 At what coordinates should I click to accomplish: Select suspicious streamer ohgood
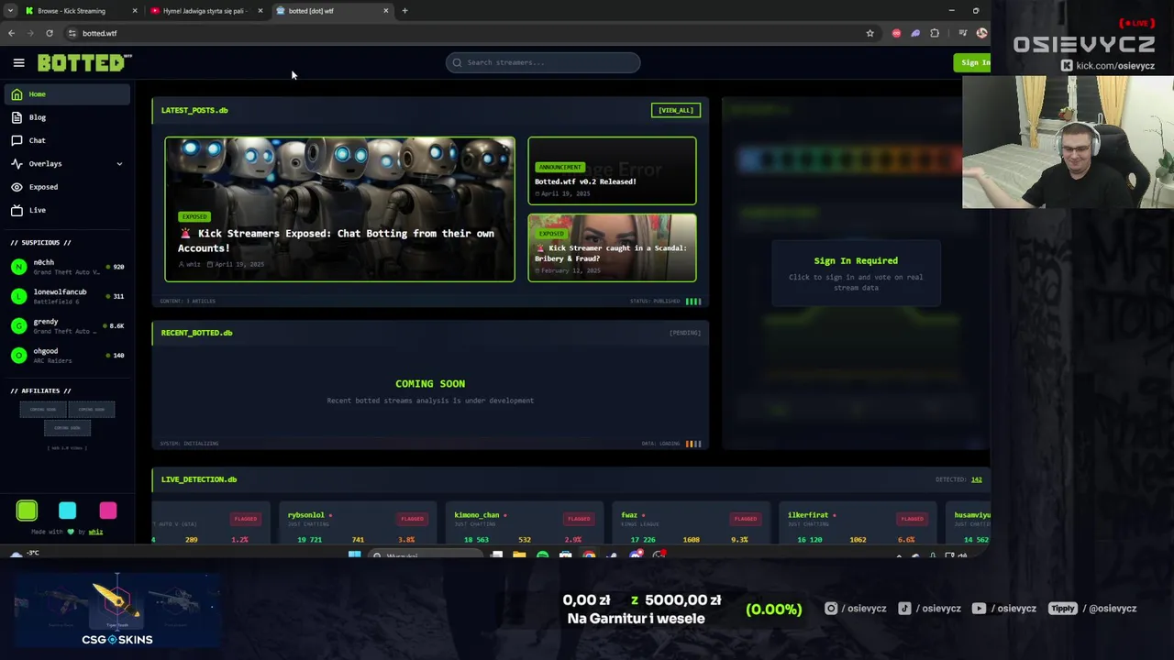[68, 355]
